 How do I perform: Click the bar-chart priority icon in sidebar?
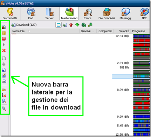[x=4, y=27]
